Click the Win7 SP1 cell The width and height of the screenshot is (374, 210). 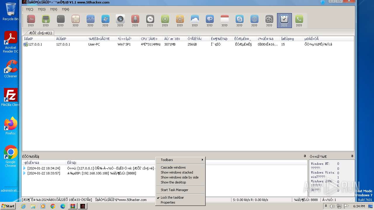coord(124,44)
